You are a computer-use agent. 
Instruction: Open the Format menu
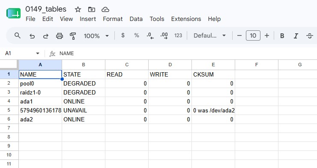point(113,19)
